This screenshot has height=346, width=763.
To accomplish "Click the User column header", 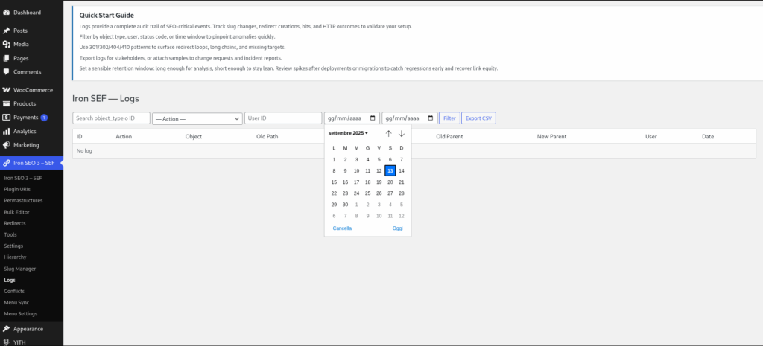I will pos(651,137).
